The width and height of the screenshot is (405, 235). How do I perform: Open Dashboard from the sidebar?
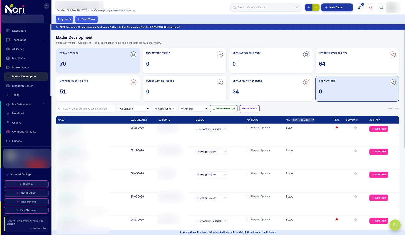[26, 31]
